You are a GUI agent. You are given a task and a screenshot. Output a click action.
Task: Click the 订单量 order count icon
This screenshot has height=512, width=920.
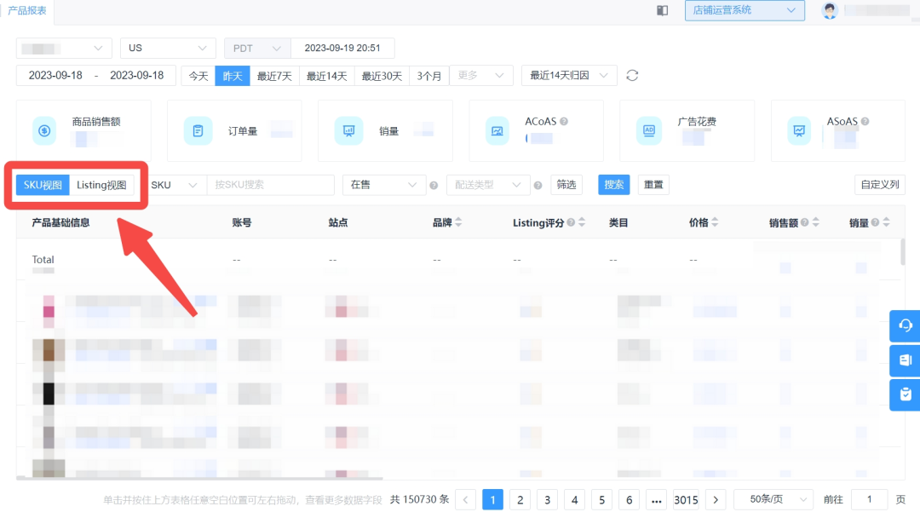tap(198, 130)
